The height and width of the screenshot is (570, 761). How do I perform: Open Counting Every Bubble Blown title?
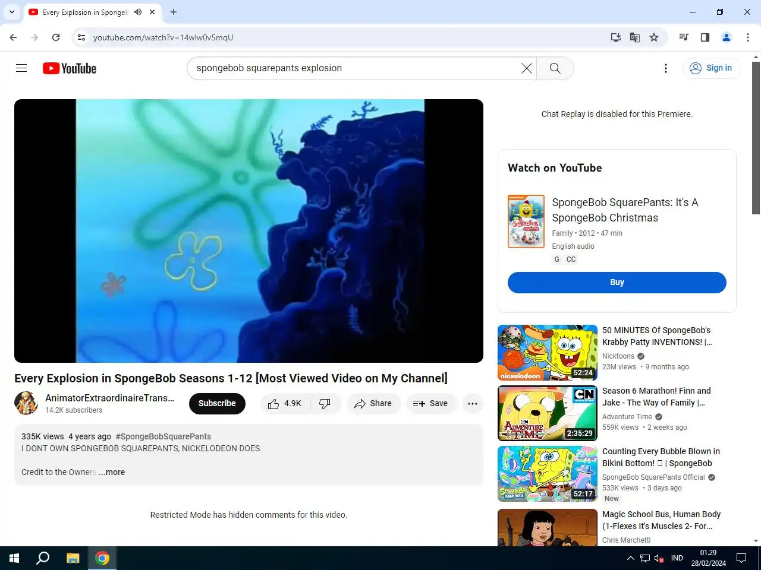pos(661,457)
